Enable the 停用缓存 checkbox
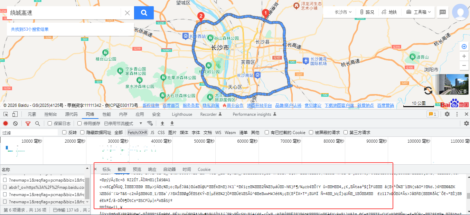The width and height of the screenshot is (470, 215). click(x=79, y=123)
